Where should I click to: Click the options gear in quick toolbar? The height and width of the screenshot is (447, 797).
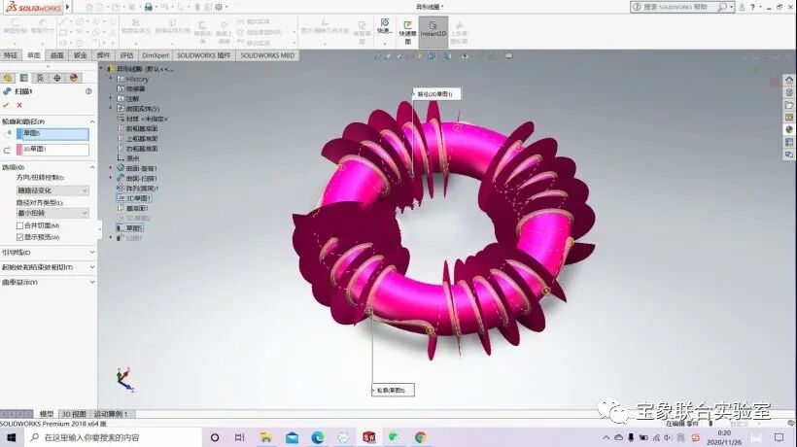point(219,7)
